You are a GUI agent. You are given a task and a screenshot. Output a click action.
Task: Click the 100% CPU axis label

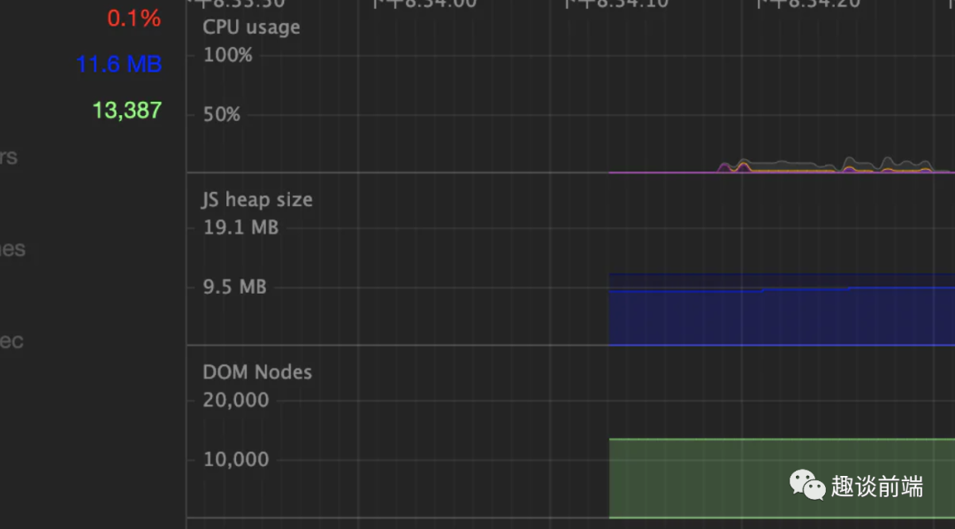point(228,56)
